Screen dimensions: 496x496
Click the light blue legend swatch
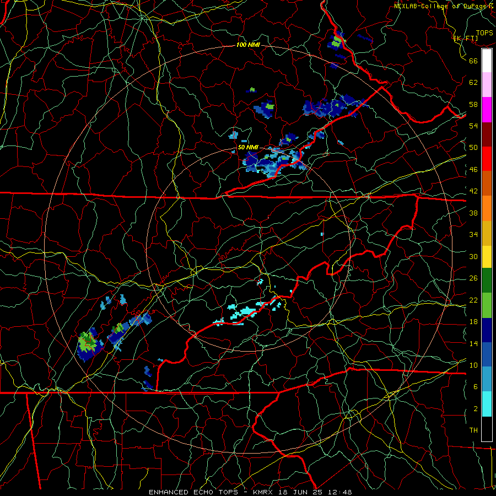tap(487, 379)
